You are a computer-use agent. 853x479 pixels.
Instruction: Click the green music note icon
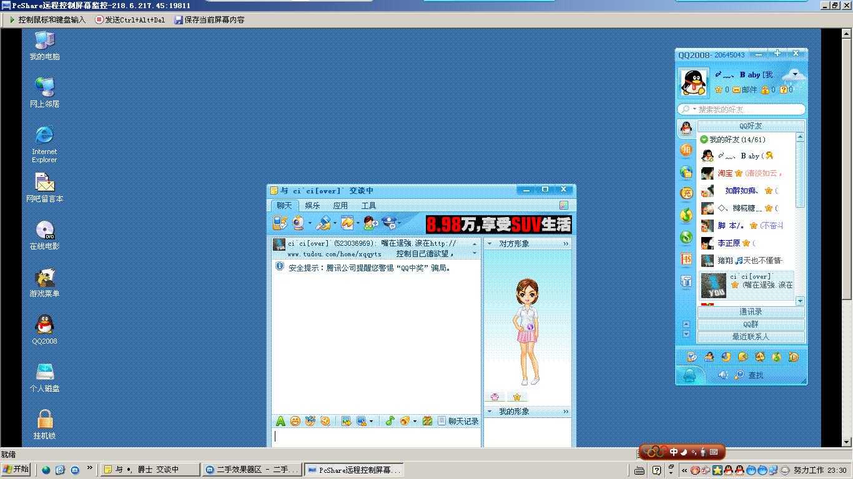[x=390, y=422]
